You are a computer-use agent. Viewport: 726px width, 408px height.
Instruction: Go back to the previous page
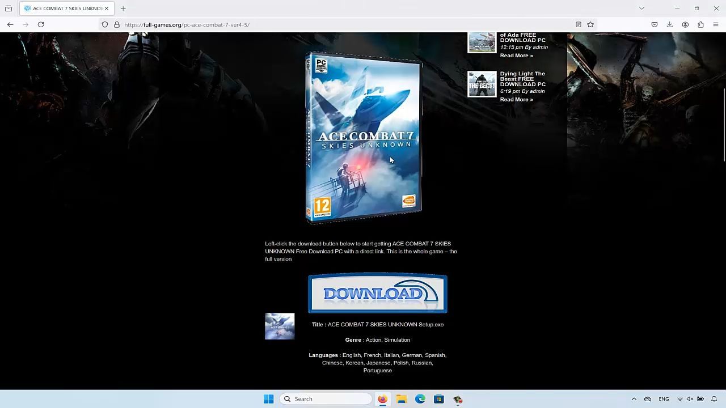pyautogui.click(x=10, y=24)
